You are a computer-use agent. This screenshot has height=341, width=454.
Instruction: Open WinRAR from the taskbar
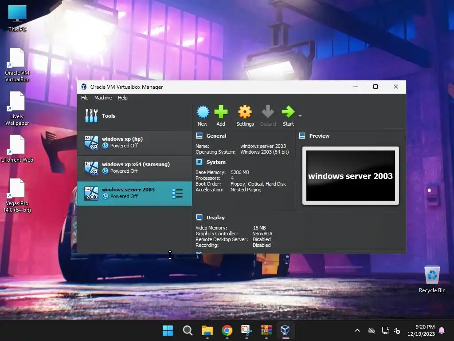(x=266, y=330)
